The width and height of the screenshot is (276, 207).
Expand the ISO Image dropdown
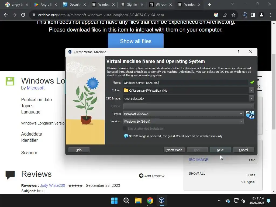tap(251, 98)
